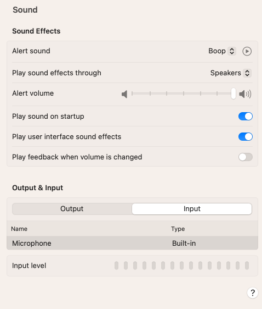The width and height of the screenshot is (262, 309).
Task: Click the Alert volume slider handle
Action: (x=233, y=93)
